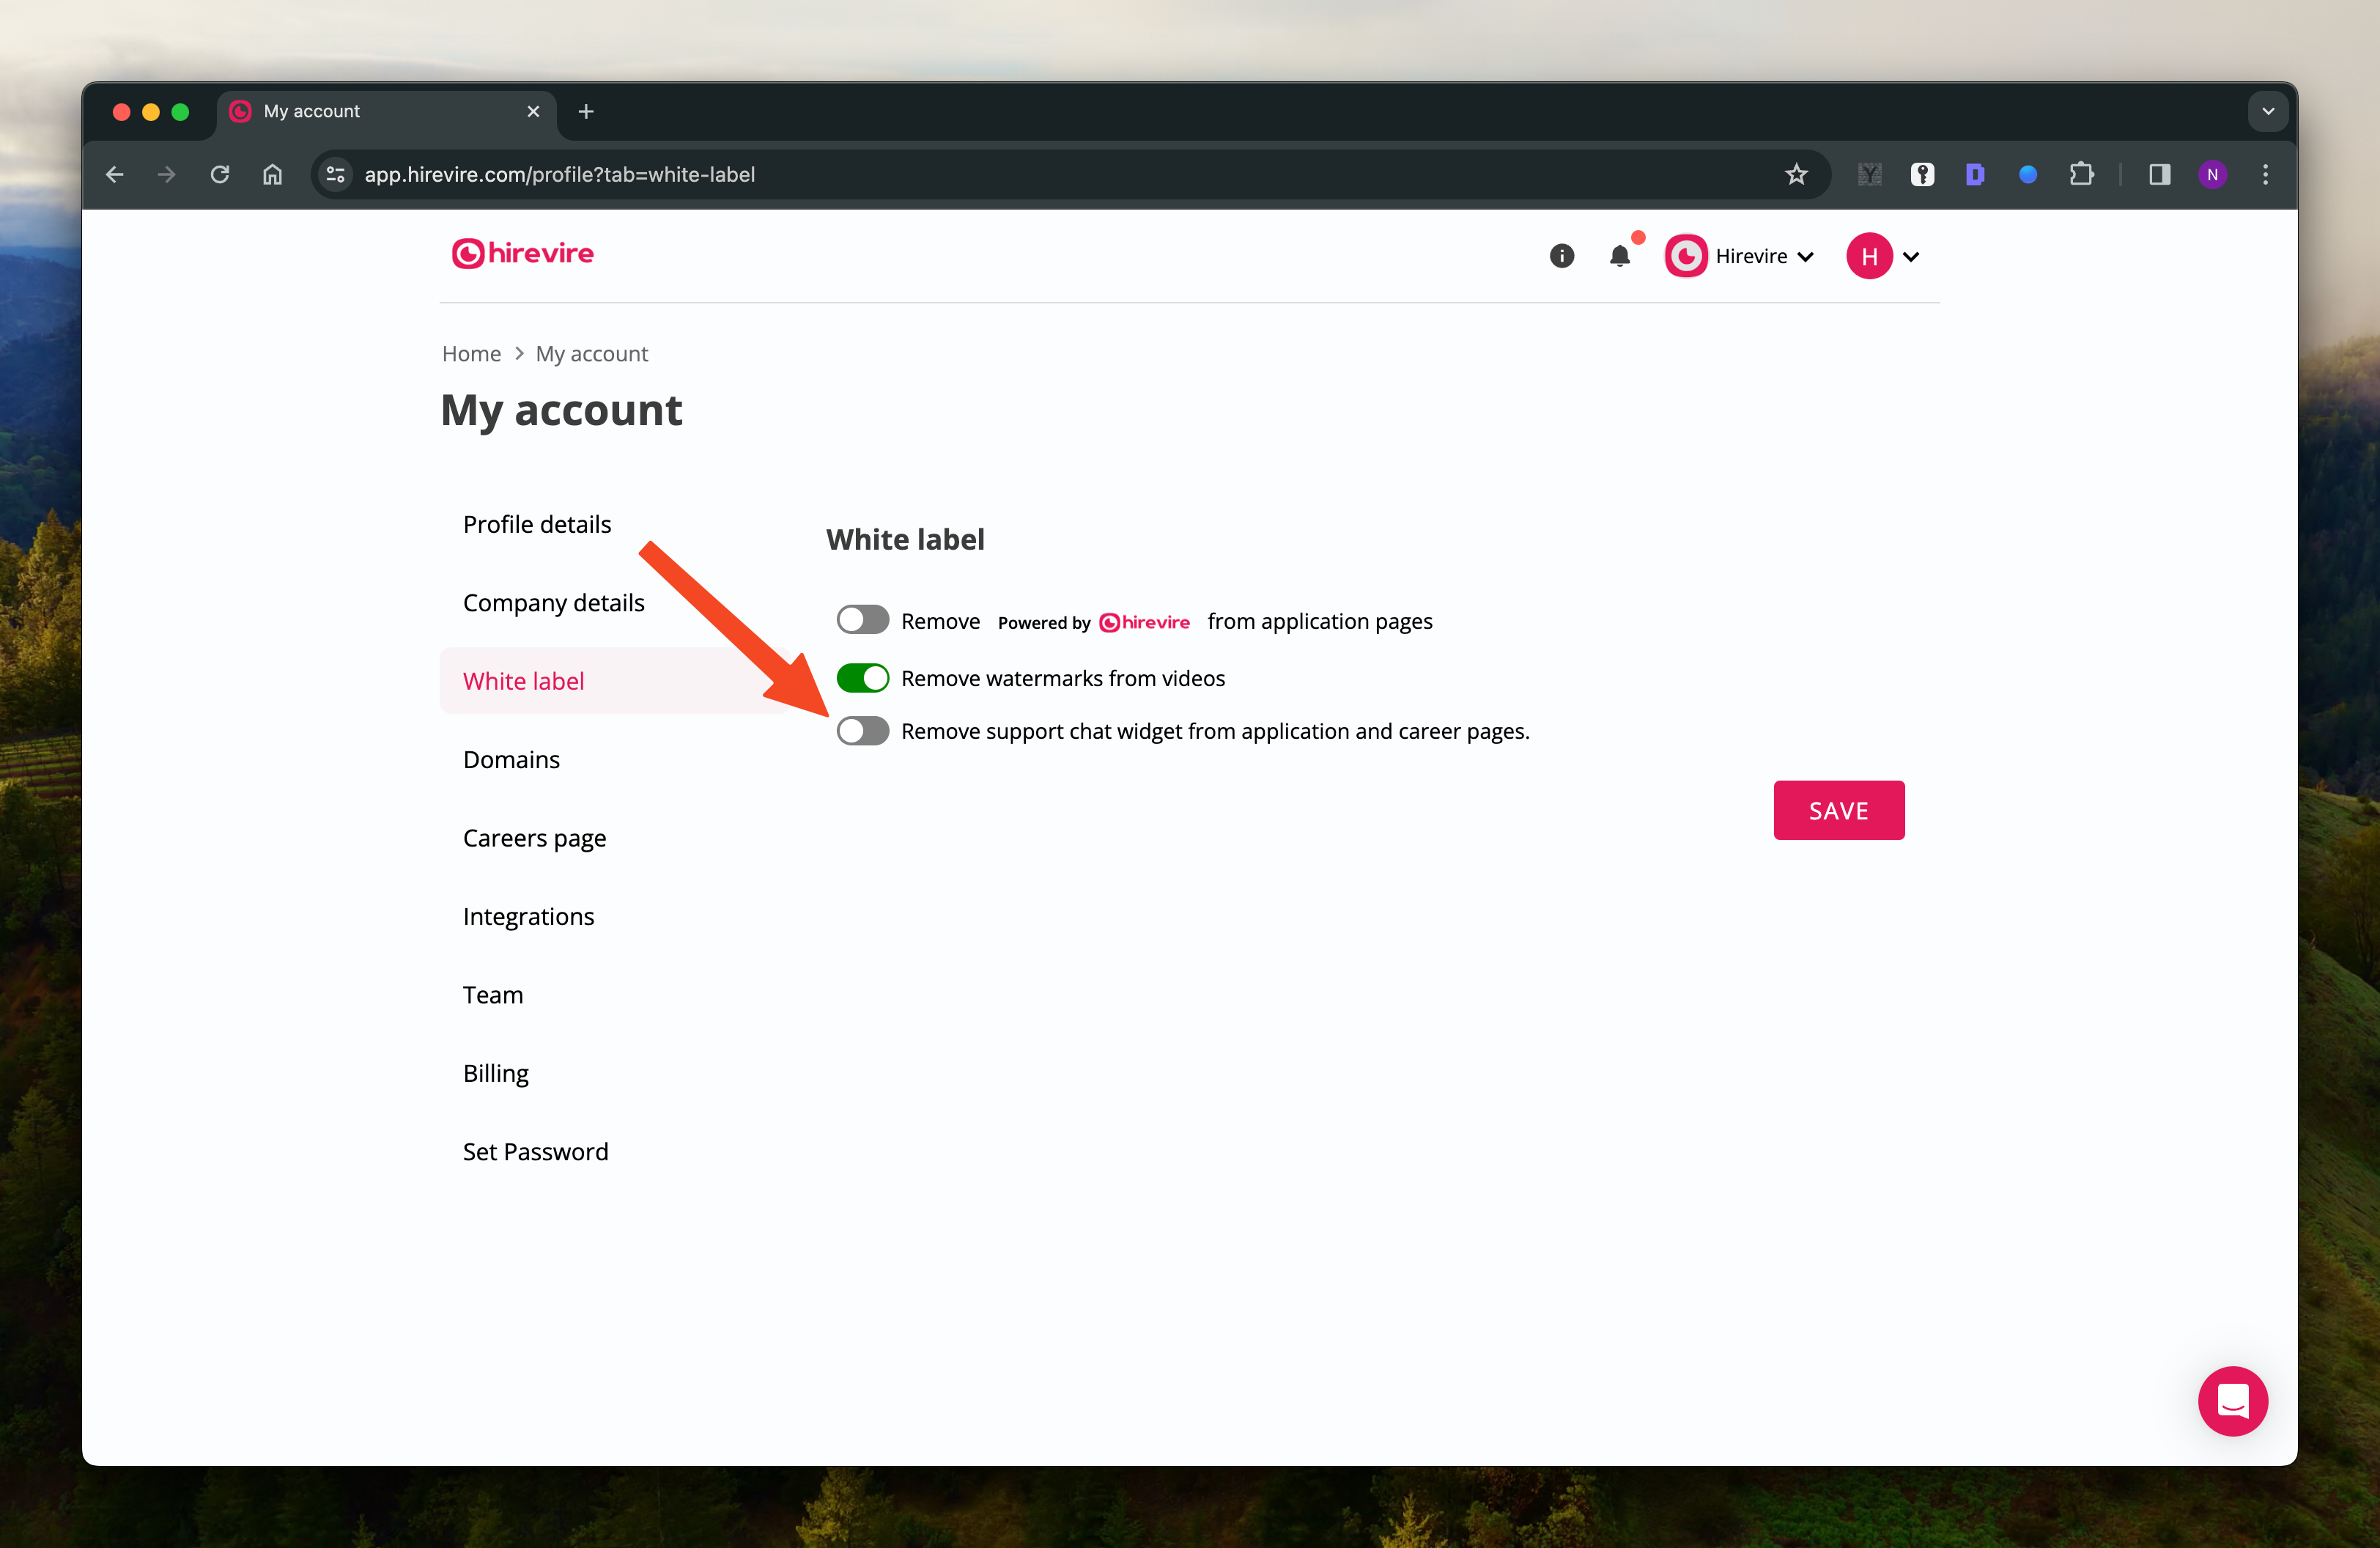The width and height of the screenshot is (2380, 1548).
Task: Click the browser address bar
Action: (1000, 174)
